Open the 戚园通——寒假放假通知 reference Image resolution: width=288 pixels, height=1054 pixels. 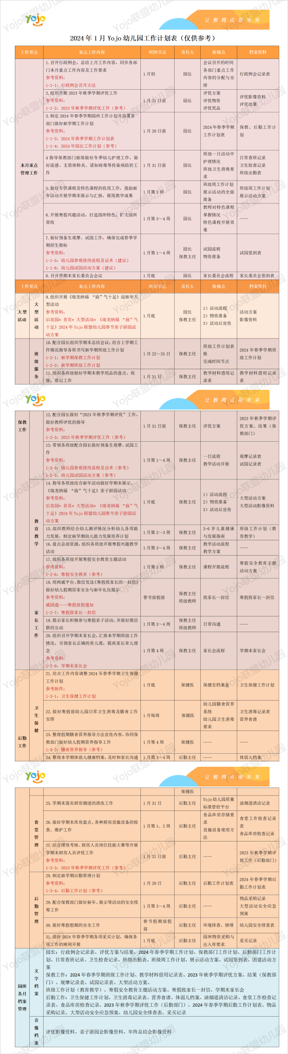pos(69,605)
